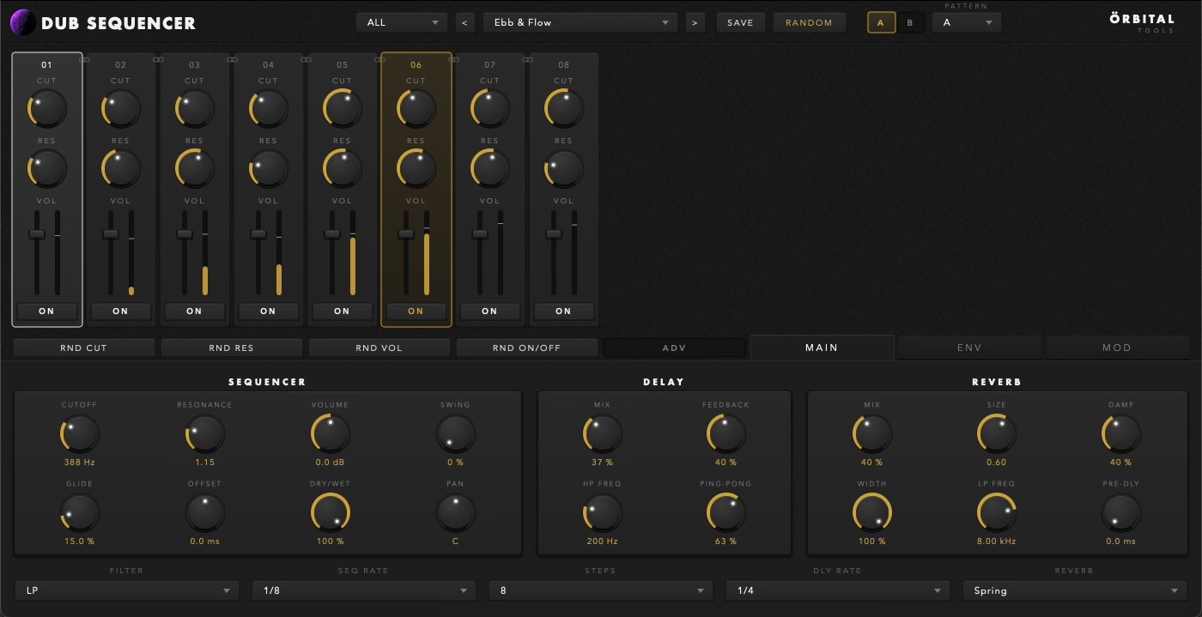Click the VOL fader of step 05

pos(332,234)
